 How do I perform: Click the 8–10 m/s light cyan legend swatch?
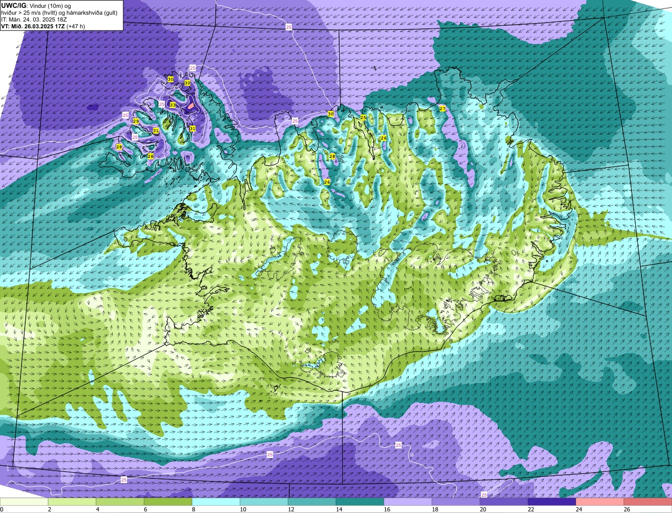216,502
